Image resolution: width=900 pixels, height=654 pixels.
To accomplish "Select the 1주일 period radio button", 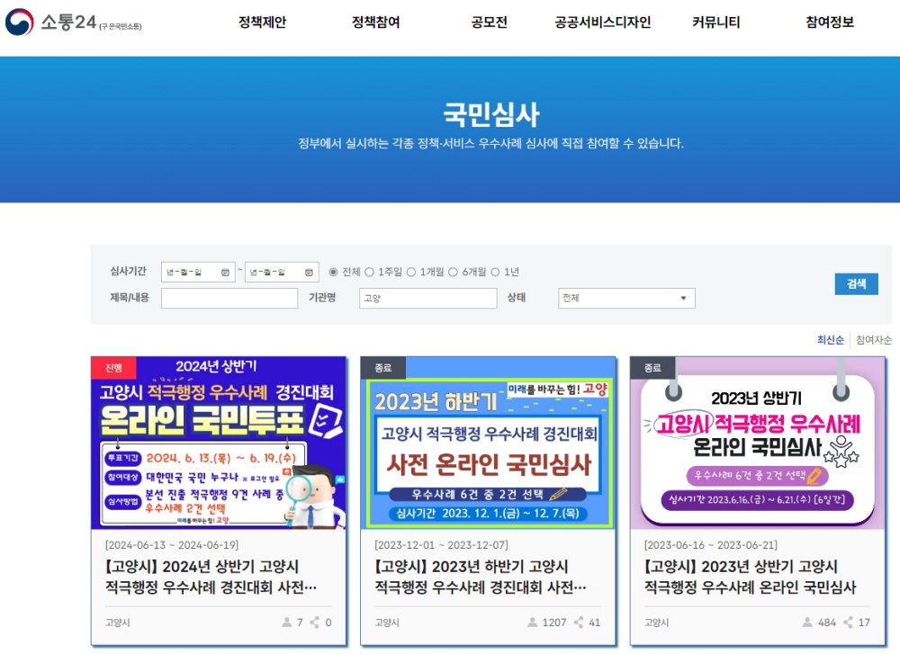I will [370, 272].
